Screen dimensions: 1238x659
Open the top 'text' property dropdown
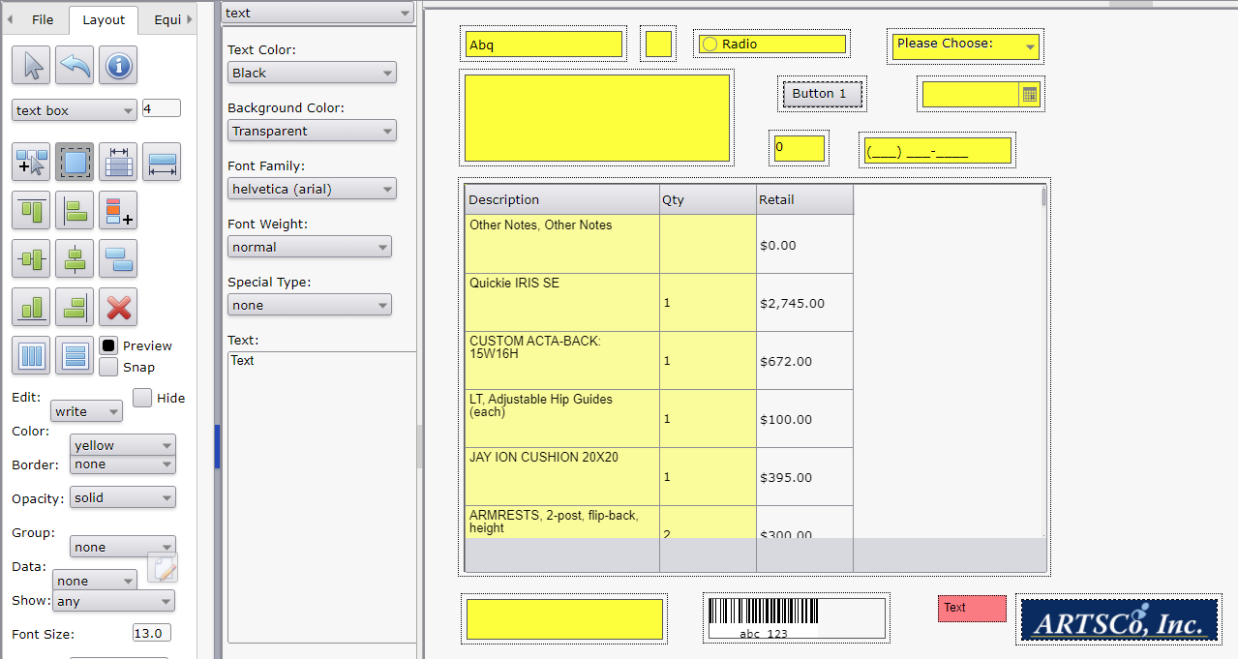(317, 13)
